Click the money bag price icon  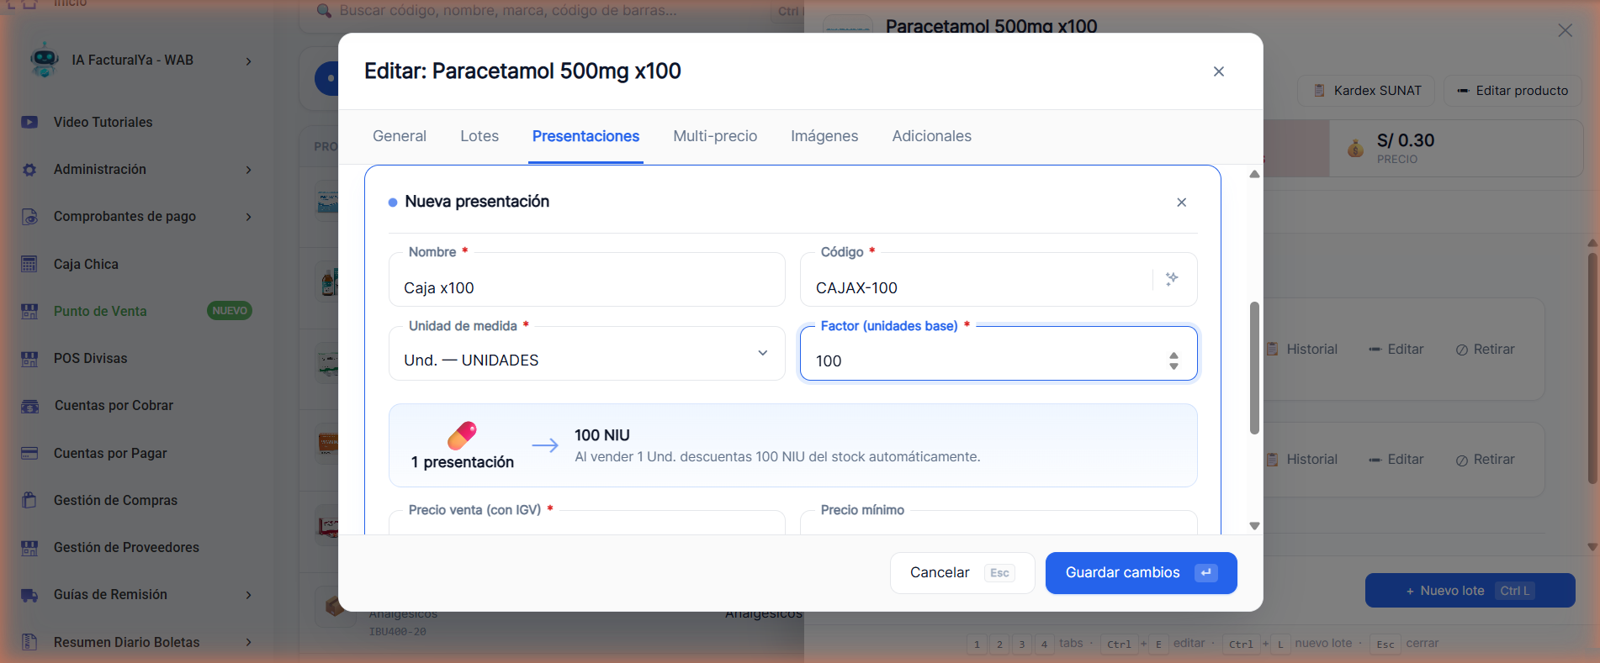(1355, 148)
